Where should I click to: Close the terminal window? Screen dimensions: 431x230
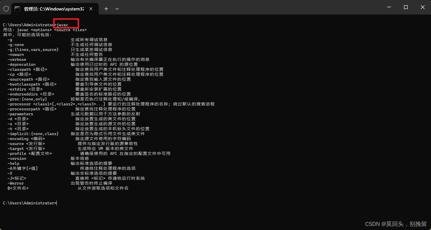tap(423, 7)
